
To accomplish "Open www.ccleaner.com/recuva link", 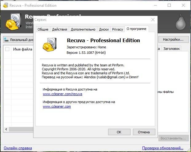I will [62, 94].
